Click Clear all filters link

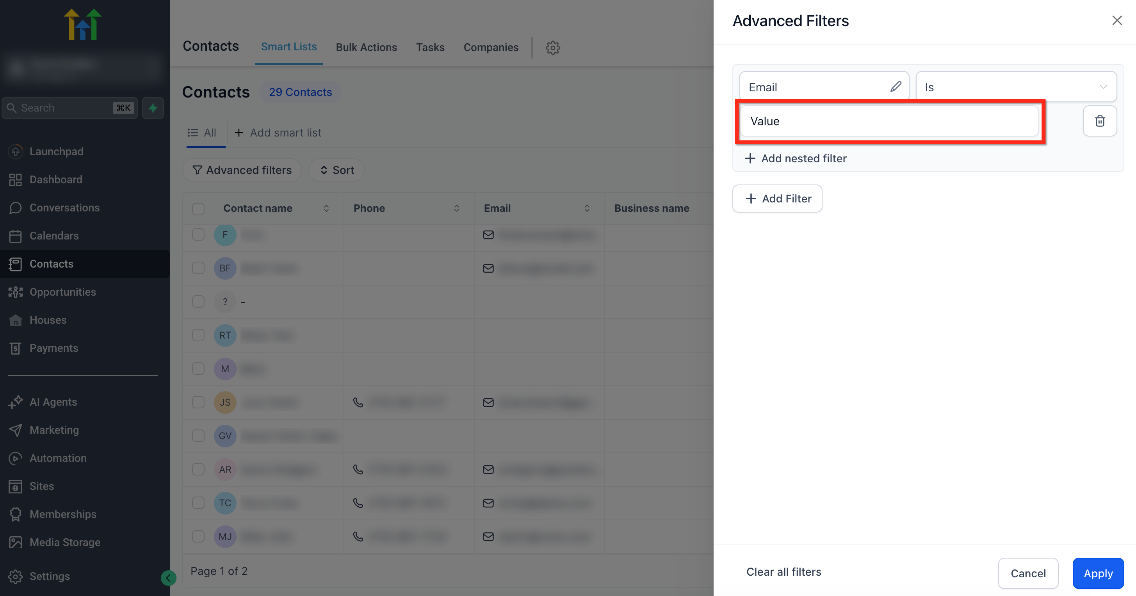pos(783,572)
